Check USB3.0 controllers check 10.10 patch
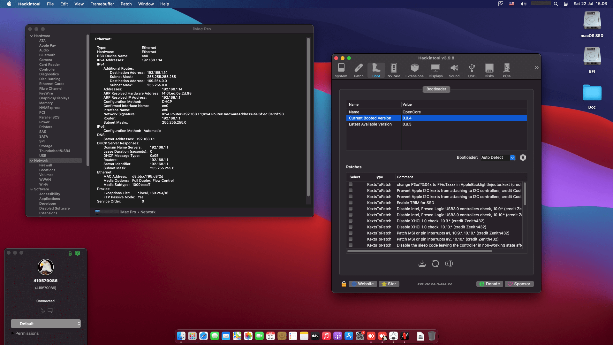 [351, 215]
